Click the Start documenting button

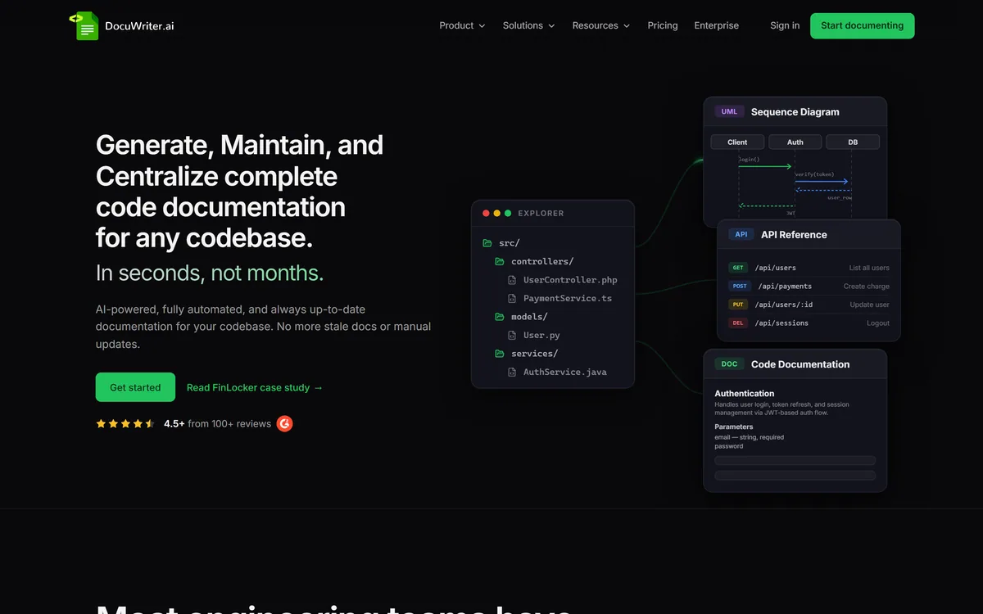click(x=863, y=25)
